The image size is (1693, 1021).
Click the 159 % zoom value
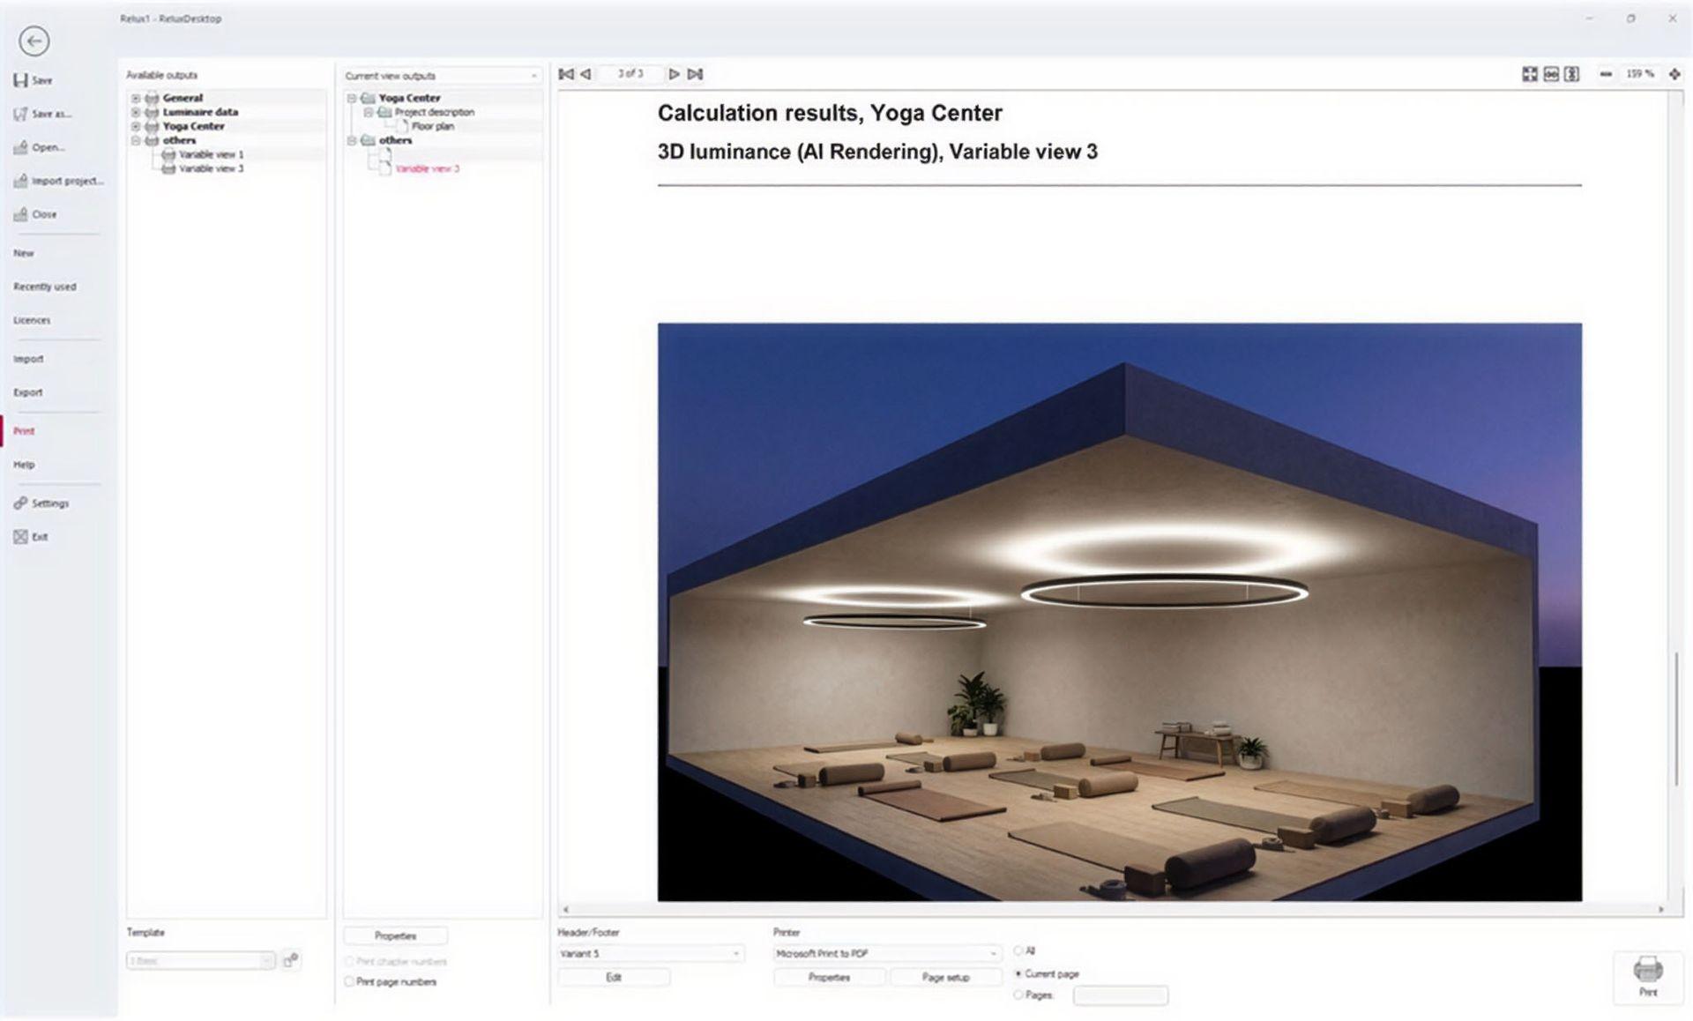tap(1640, 74)
